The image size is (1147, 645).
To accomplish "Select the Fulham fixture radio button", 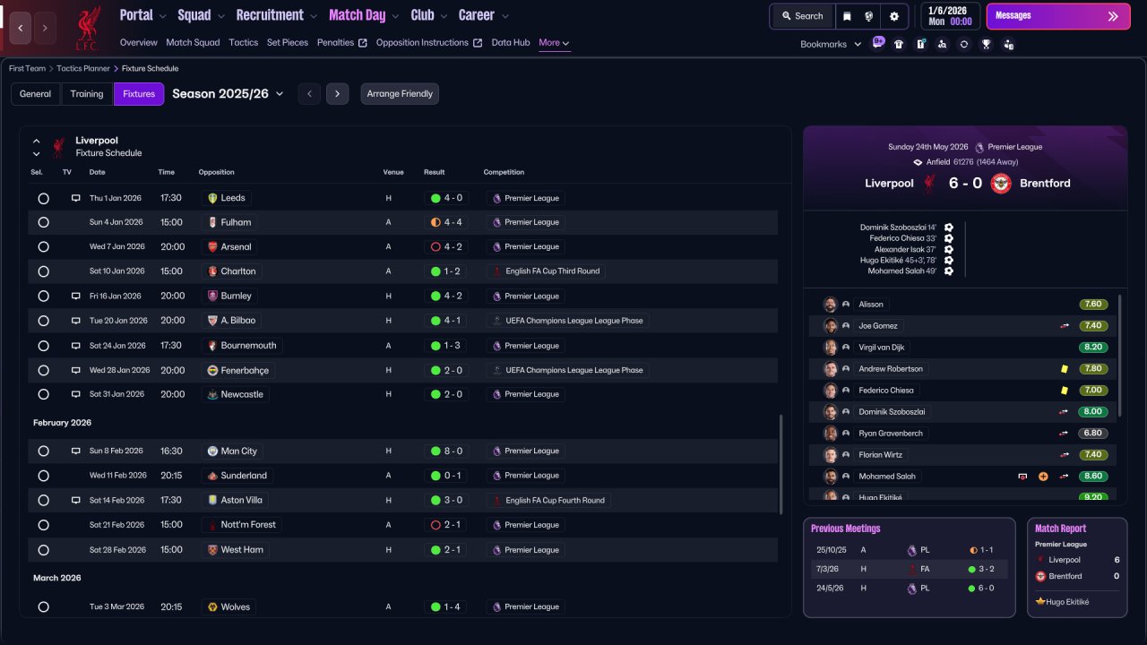I will (x=43, y=222).
